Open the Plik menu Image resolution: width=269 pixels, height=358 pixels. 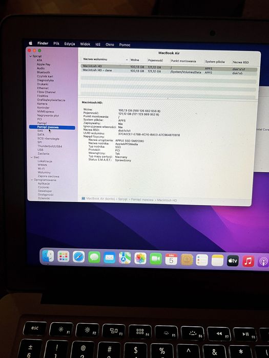pyautogui.click(x=56, y=43)
